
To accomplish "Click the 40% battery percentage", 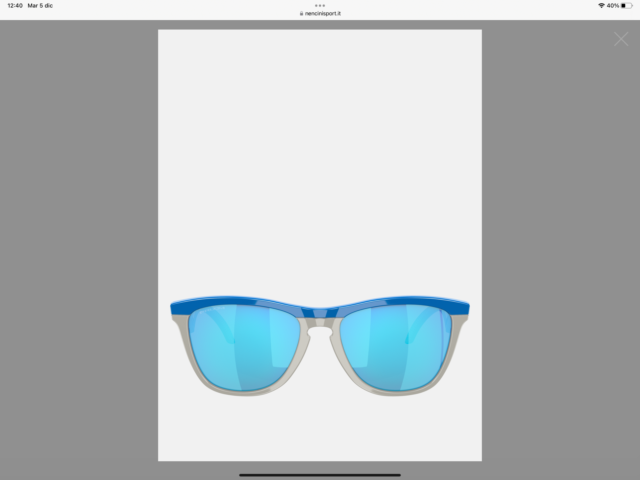I will click(x=613, y=6).
